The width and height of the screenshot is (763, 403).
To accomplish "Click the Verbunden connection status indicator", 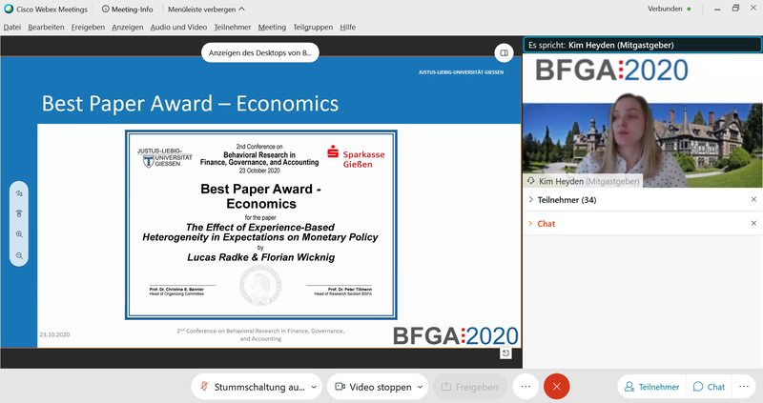I will point(670,10).
